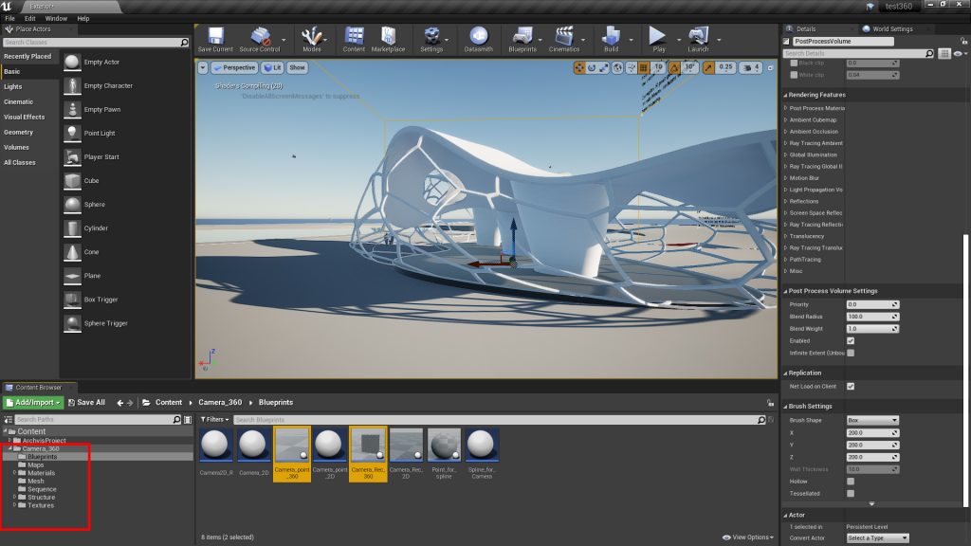Open the Window menu
Image resolution: width=971 pixels, height=546 pixels.
tap(56, 19)
